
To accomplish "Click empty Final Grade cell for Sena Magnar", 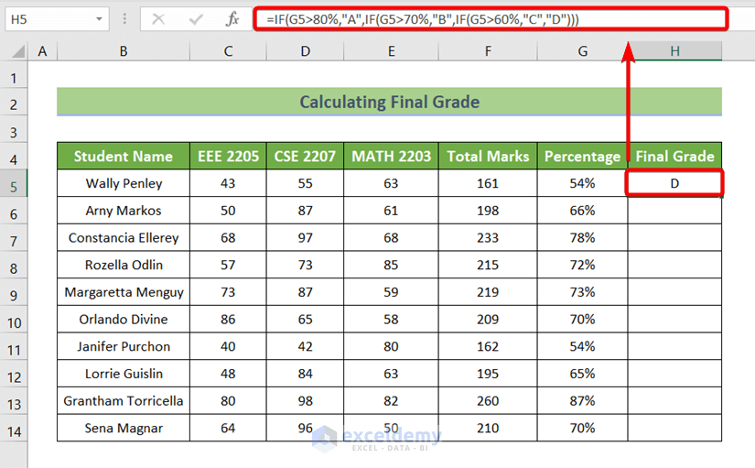I will (675, 428).
